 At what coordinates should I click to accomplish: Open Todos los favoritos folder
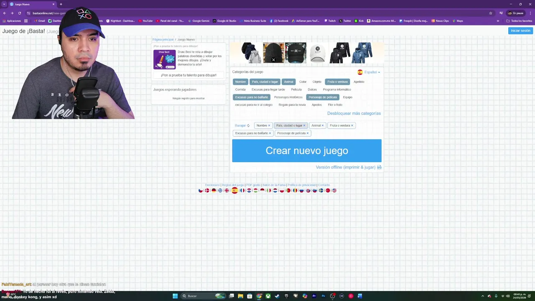(x=519, y=21)
